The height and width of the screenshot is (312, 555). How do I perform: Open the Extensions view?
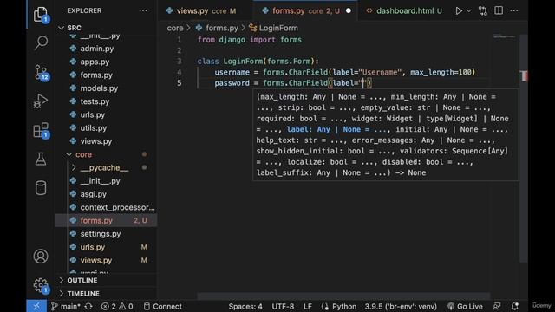[x=41, y=131]
